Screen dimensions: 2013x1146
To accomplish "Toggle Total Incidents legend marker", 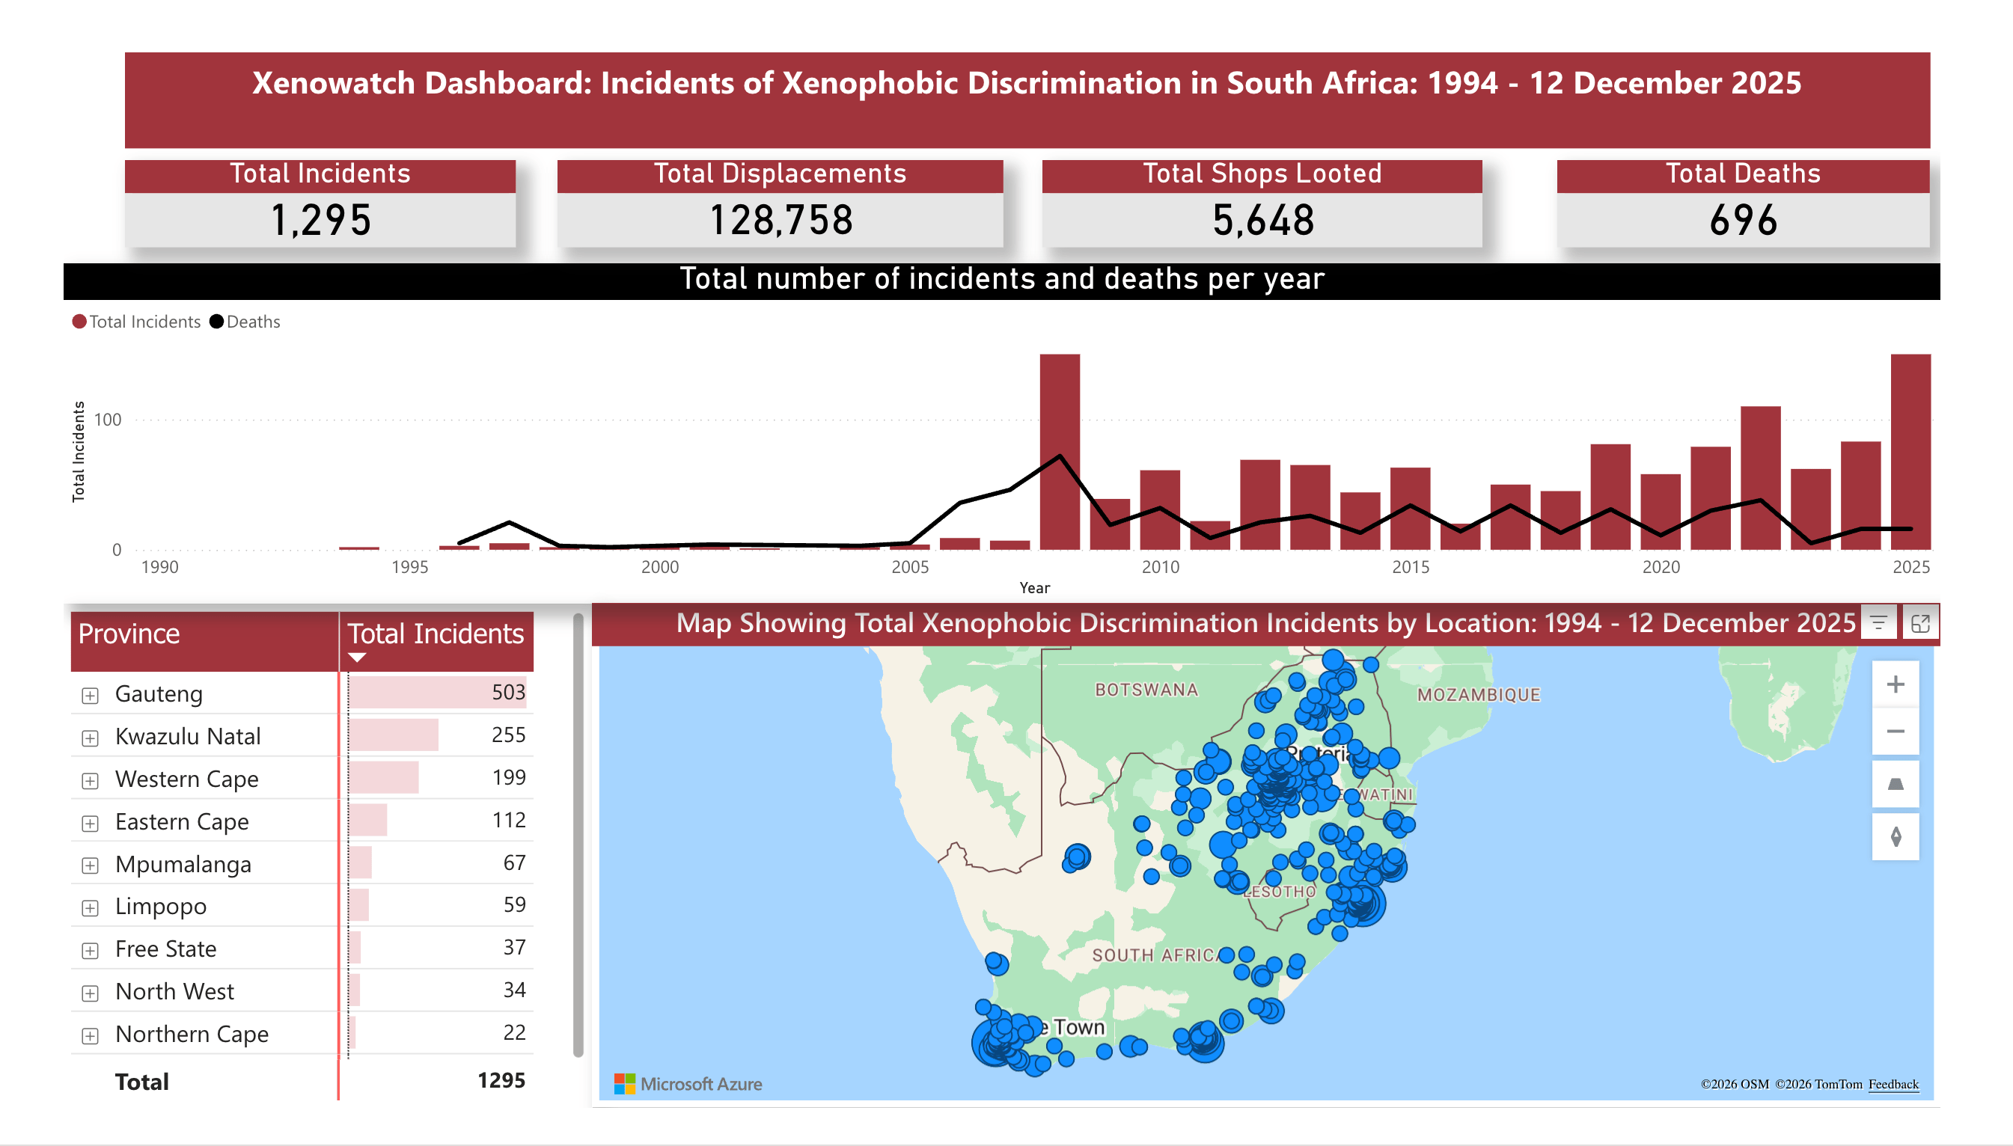I will [x=79, y=322].
